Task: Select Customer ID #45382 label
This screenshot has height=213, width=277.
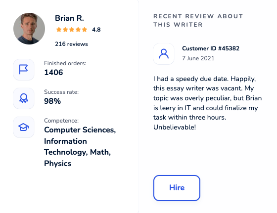Action: (211, 48)
